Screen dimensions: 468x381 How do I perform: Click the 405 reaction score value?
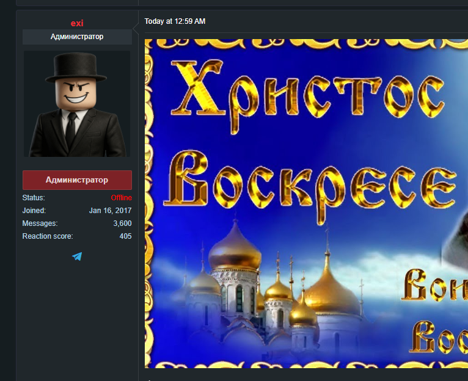tap(125, 236)
